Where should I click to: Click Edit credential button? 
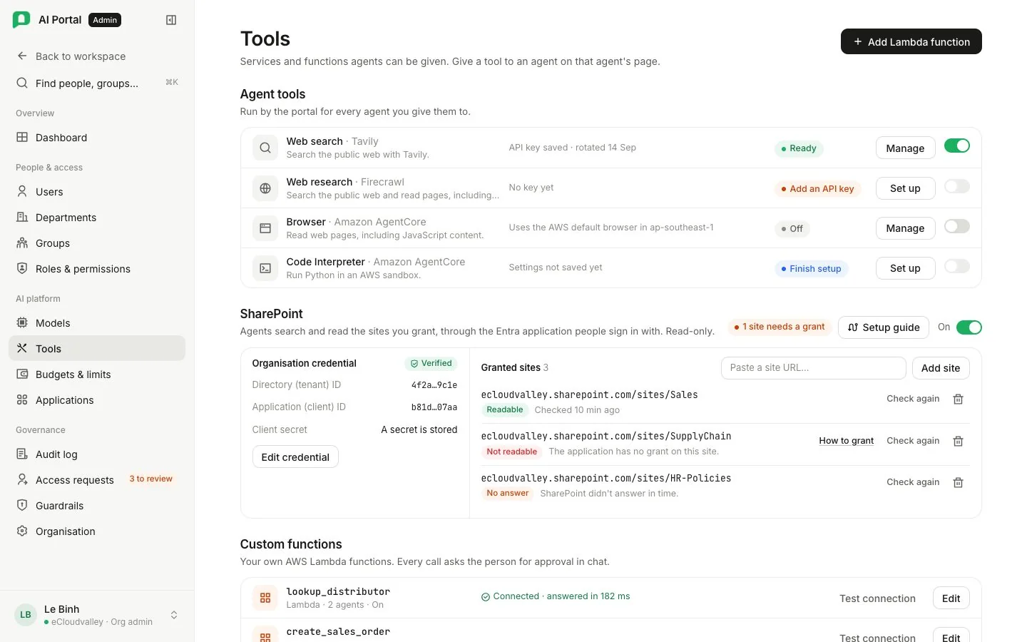[295, 457]
